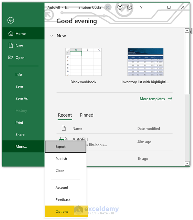Open help with the question mark icon

point(141,7)
